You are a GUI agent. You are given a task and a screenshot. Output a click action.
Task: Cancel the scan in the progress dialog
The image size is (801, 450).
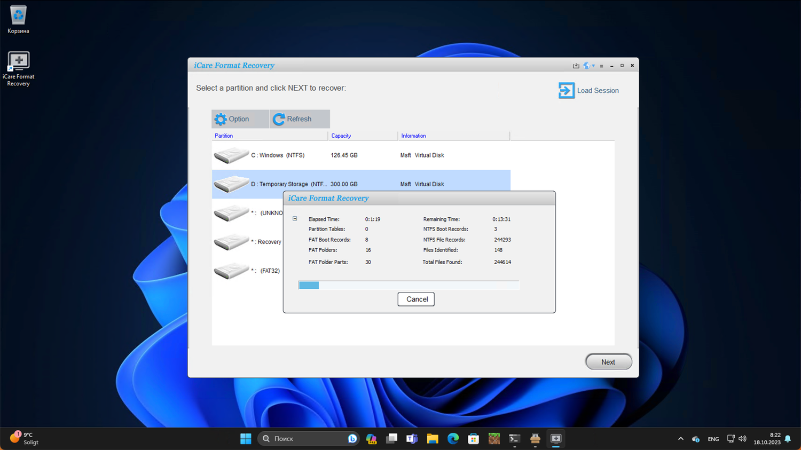tap(416, 299)
